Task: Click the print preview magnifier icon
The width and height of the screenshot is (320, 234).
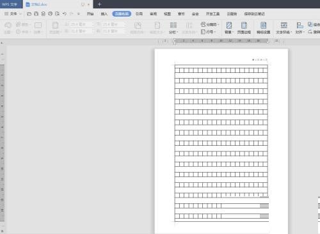Action: tap(57, 13)
